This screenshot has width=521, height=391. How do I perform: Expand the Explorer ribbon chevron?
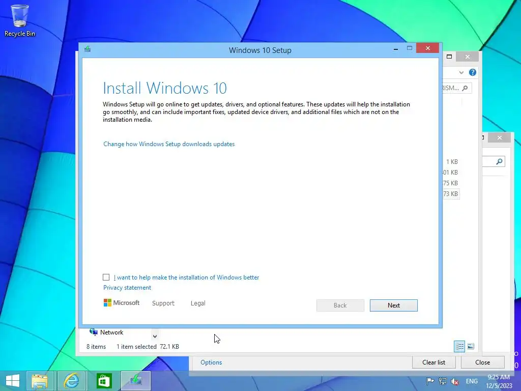461,72
